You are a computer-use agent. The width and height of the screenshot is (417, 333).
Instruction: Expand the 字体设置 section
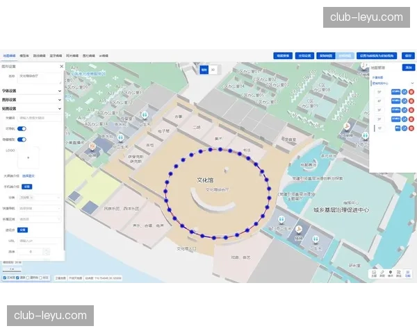coord(32,91)
